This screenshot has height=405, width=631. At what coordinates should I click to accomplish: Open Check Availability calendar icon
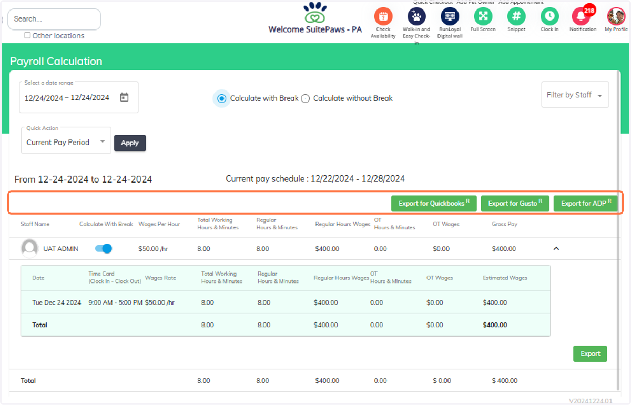(x=383, y=16)
